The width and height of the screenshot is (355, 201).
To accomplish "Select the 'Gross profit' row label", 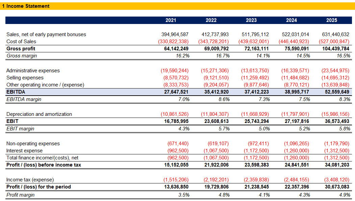I will click(21, 48).
